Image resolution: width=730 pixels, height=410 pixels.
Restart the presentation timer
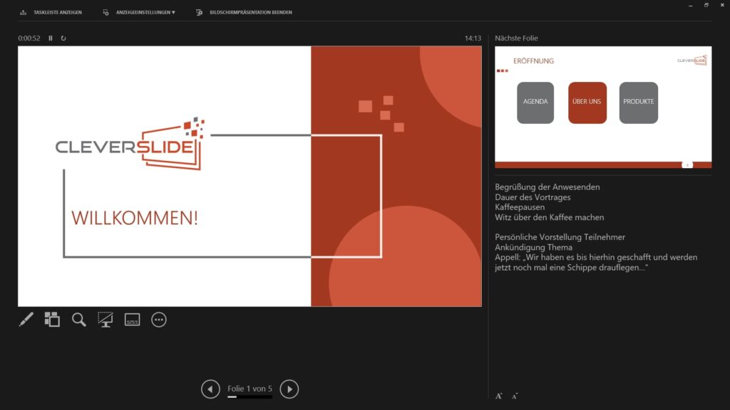63,38
